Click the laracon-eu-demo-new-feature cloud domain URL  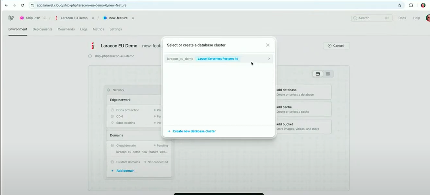[x=142, y=152]
